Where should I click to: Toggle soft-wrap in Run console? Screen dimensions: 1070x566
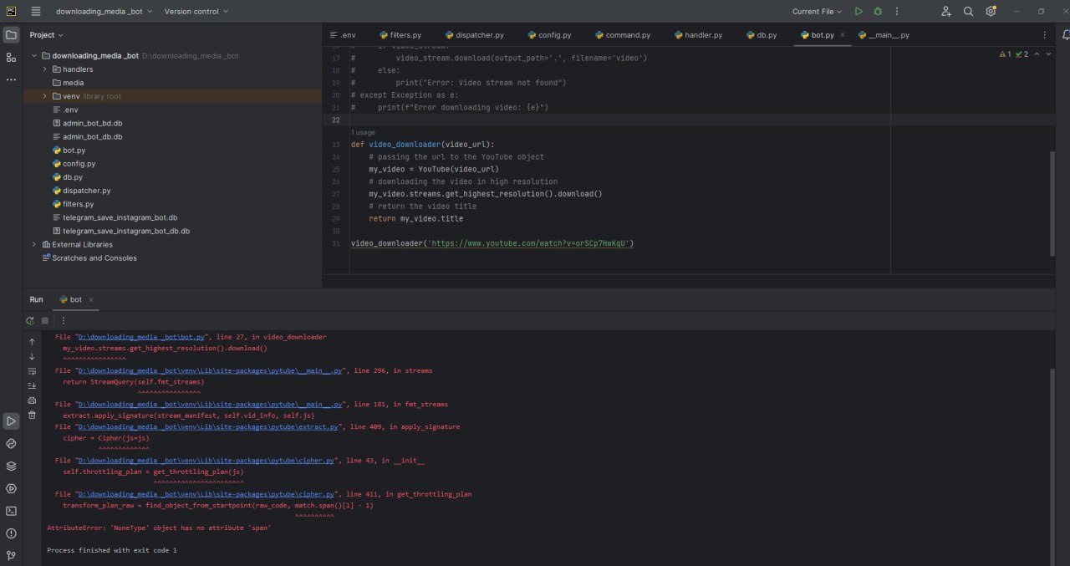[x=32, y=371]
